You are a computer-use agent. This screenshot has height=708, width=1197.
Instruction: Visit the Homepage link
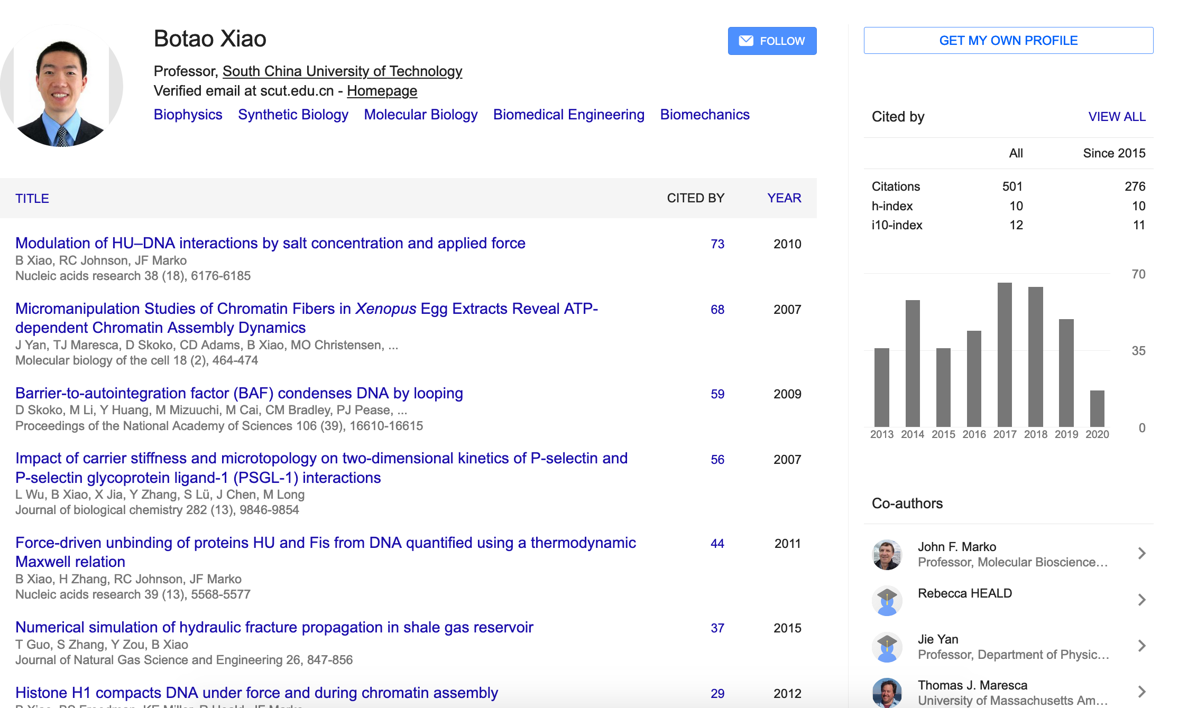click(x=382, y=91)
